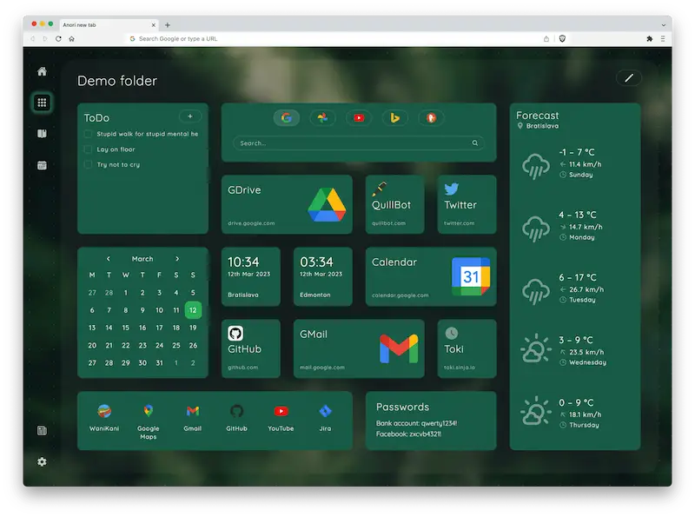Open Google Maps from bookmarks row
695x517 pixels.
(149, 422)
